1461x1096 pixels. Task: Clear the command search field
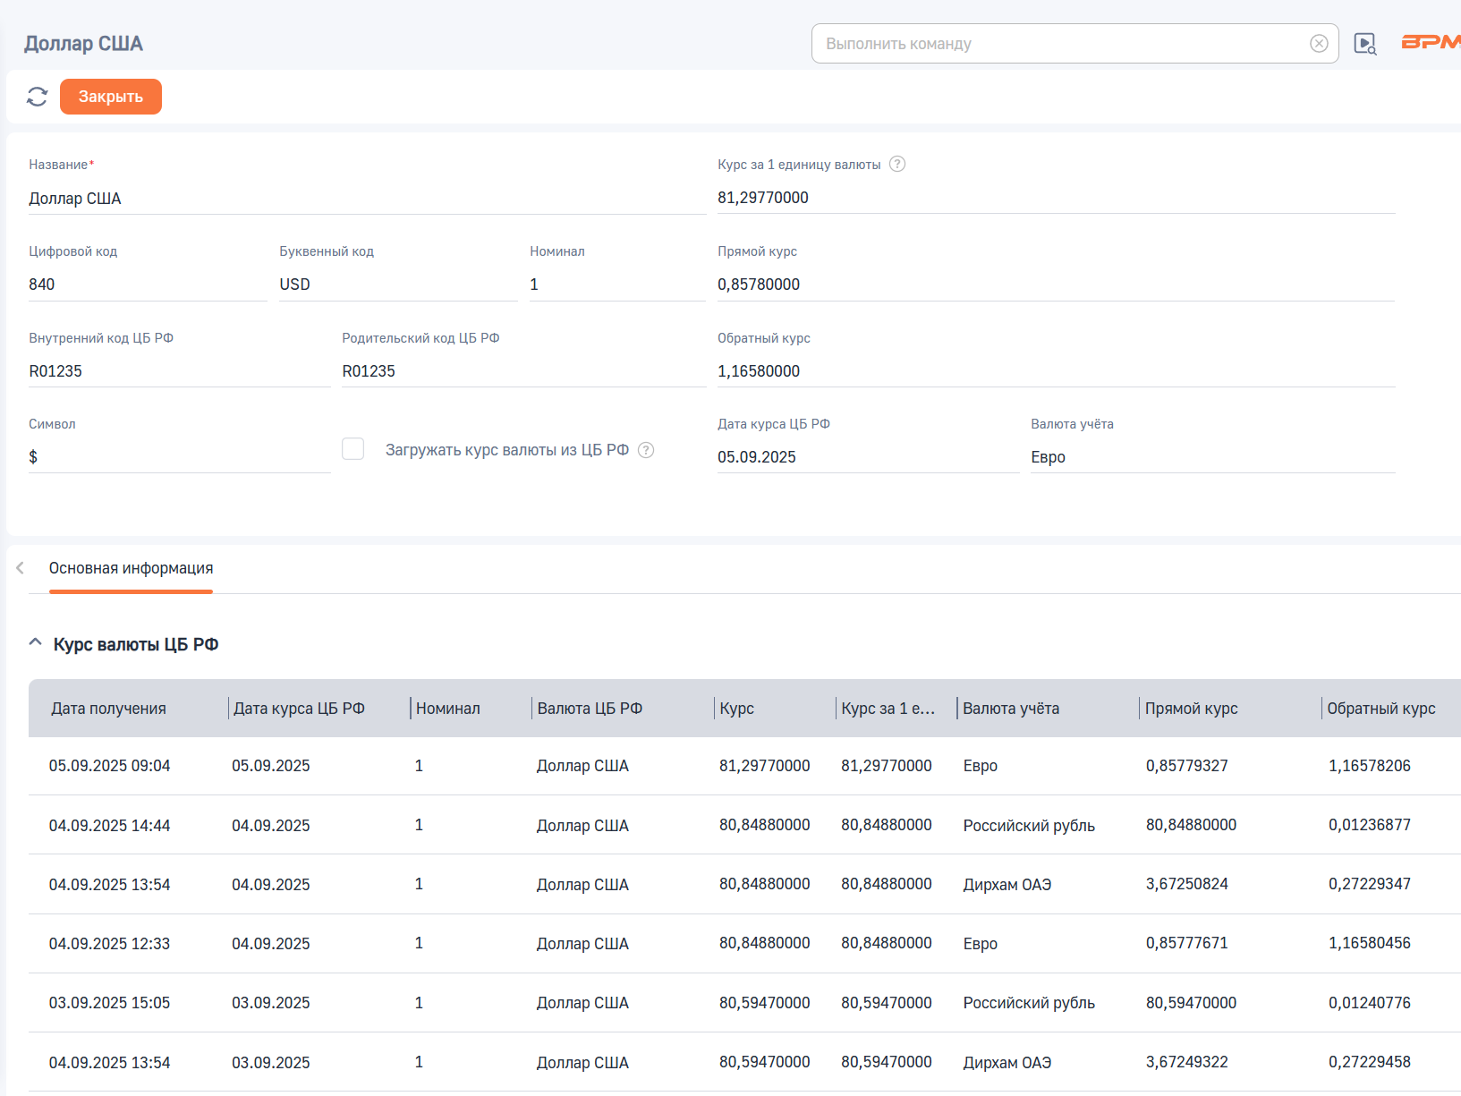click(1319, 44)
